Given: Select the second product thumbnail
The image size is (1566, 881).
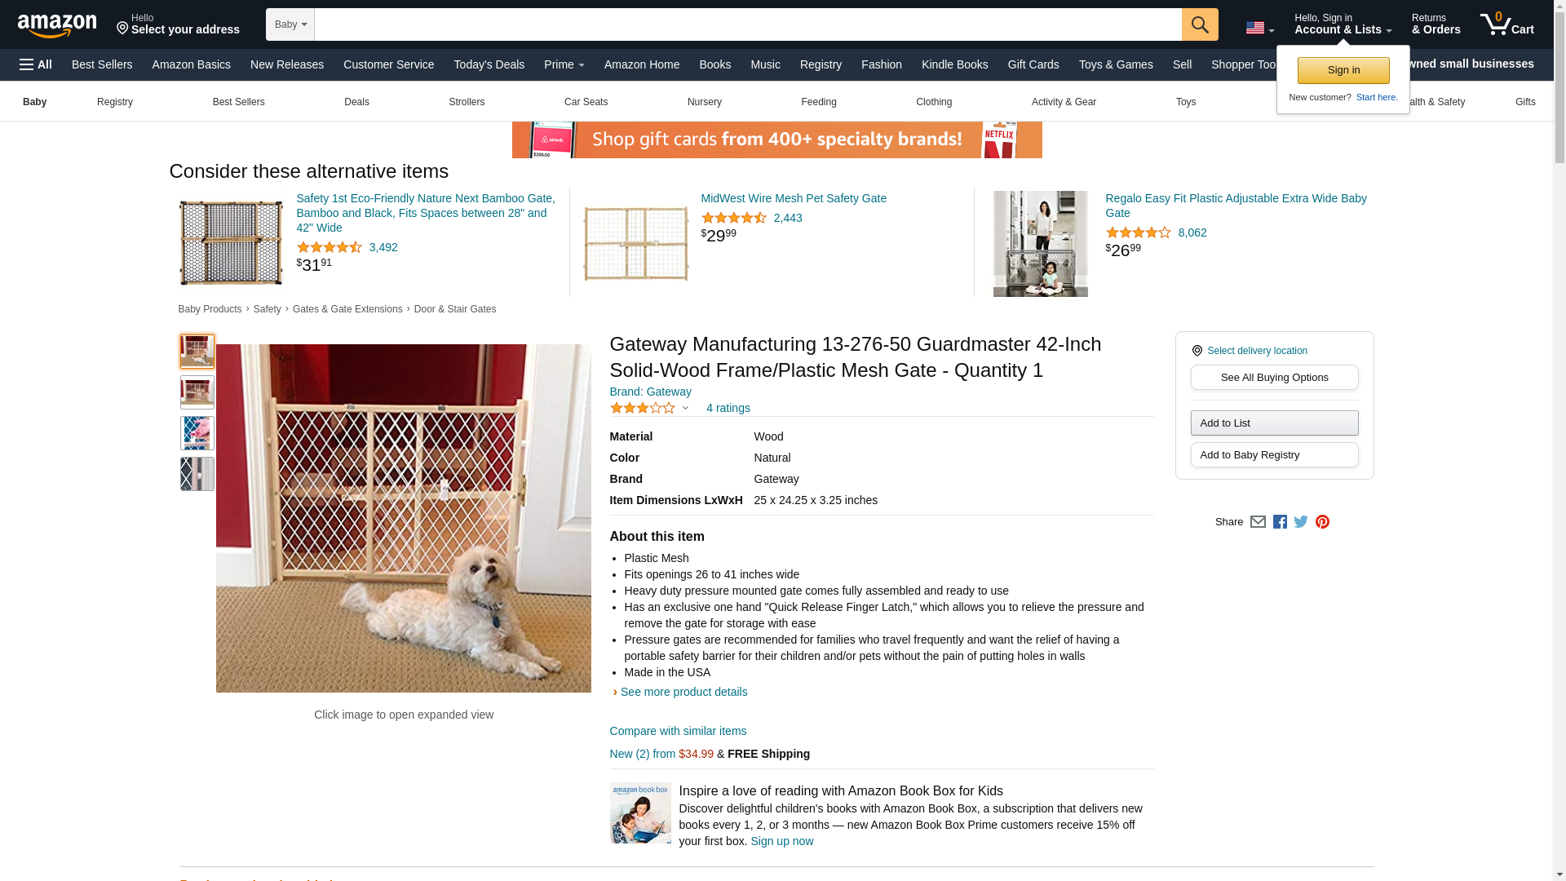Looking at the screenshot, I should pos(197,392).
